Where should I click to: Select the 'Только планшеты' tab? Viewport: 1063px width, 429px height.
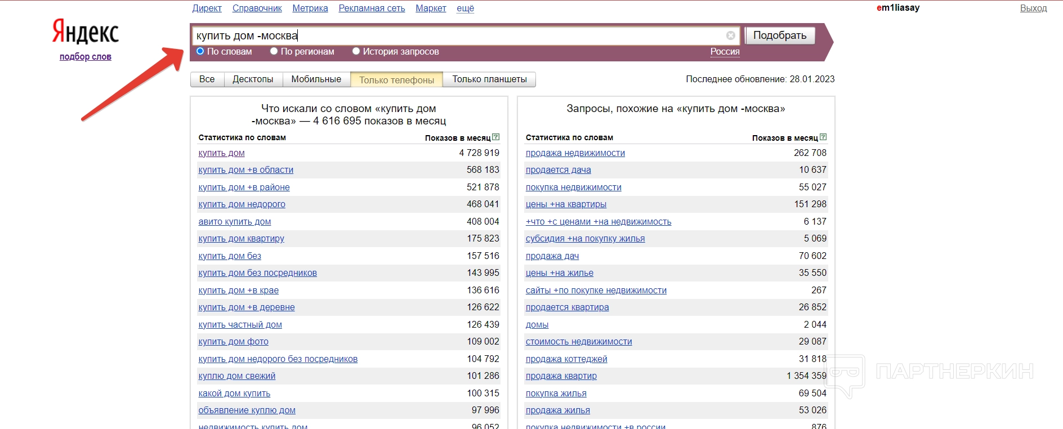coord(489,79)
